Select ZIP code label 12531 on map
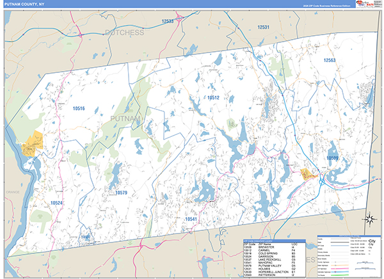384x279 pixels. pyautogui.click(x=263, y=27)
